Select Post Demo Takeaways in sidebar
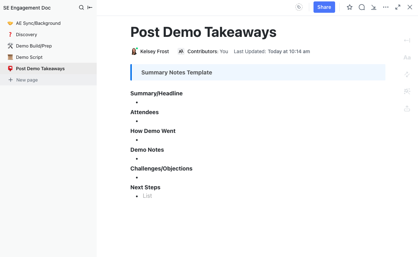The width and height of the screenshot is (418, 257). tap(40, 69)
